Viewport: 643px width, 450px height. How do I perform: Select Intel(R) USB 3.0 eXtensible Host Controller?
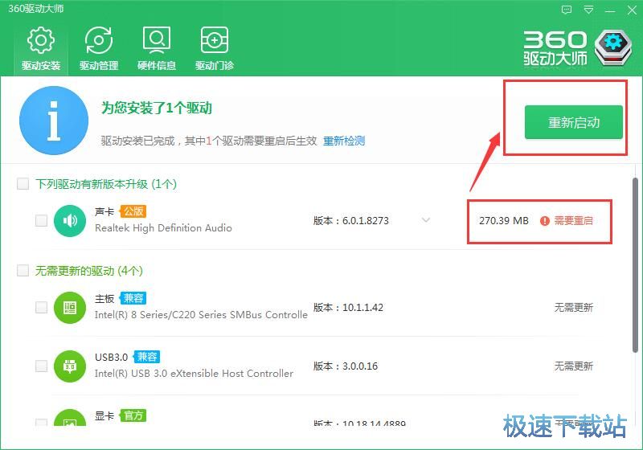[194, 374]
